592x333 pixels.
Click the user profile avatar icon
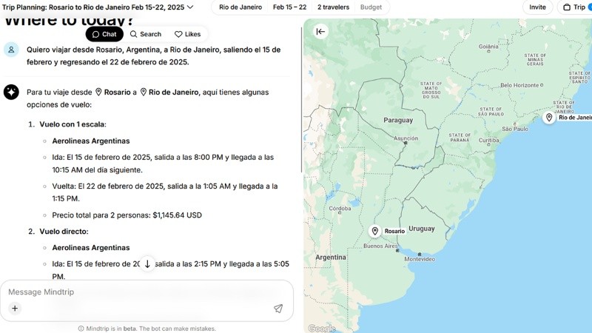[x=11, y=50]
